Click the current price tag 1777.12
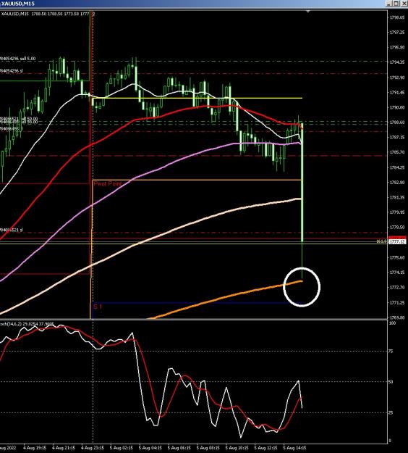The image size is (408, 453). point(397,241)
